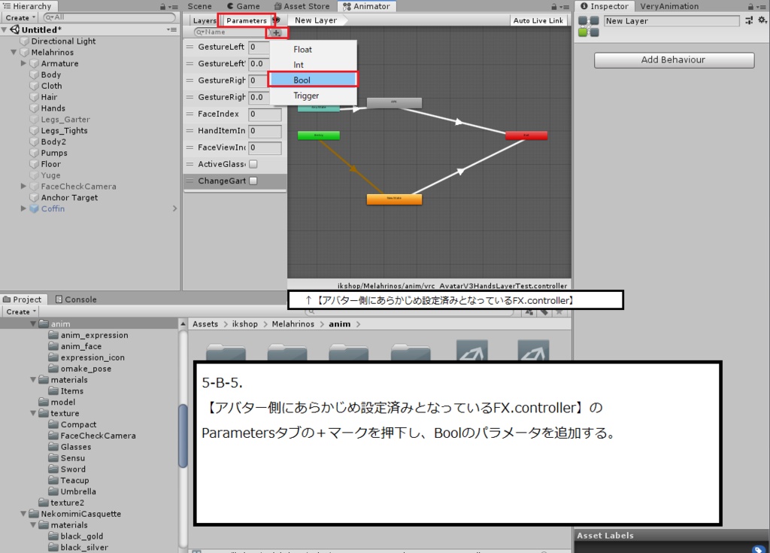Open the Create menu in Hierarchy
The width and height of the screenshot is (770, 553).
coord(19,17)
